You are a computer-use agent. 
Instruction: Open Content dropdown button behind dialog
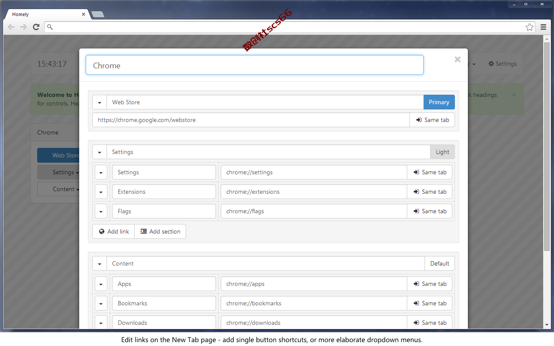coord(58,189)
